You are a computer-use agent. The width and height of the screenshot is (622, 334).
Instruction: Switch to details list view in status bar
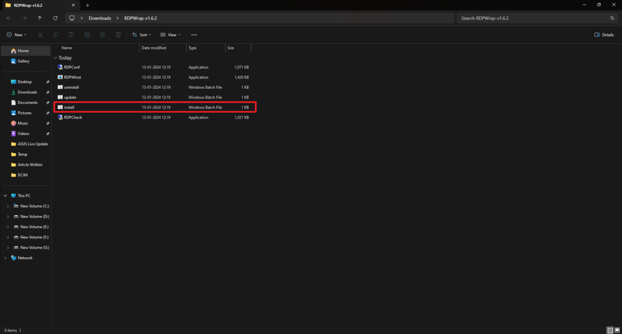[610, 330]
